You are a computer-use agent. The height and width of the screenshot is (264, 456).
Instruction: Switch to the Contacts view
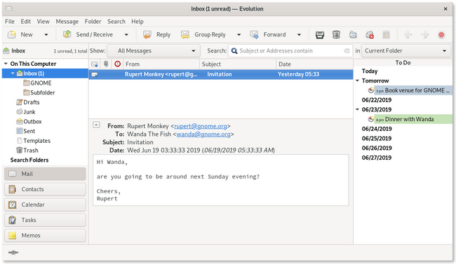pos(45,189)
